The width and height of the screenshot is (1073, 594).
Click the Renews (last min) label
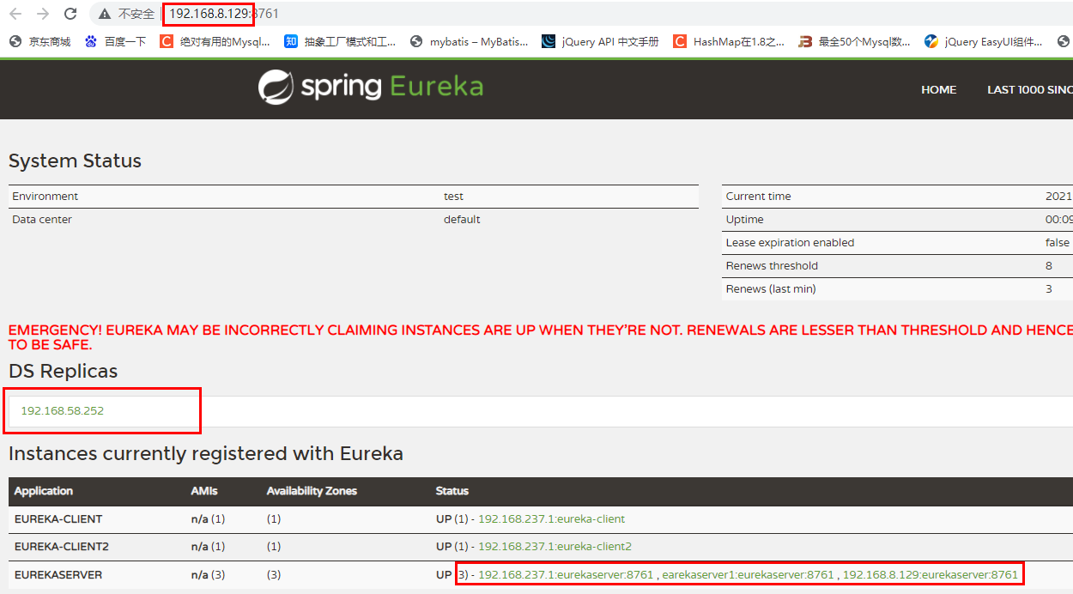771,288
